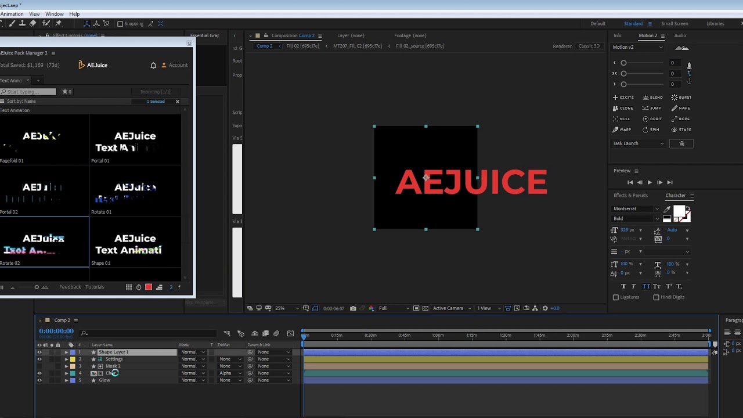Screen dimensions: 743x418
Task: Click the favorites star filter in AEJuice
Action: click(67, 92)
